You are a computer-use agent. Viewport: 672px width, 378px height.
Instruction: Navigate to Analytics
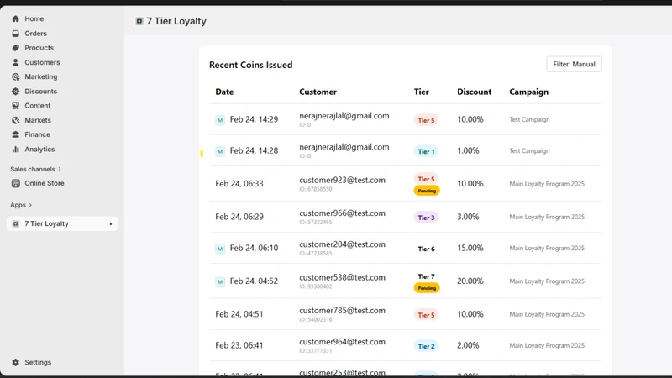click(x=39, y=150)
